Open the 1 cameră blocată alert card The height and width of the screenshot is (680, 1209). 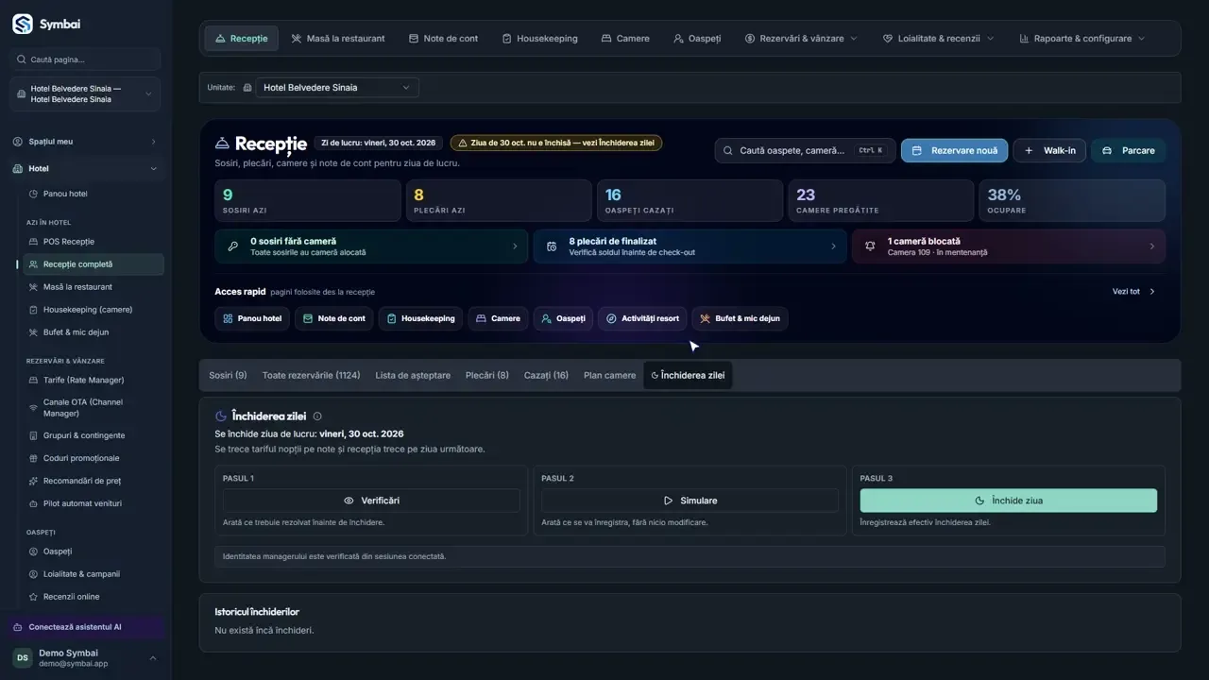(1008, 246)
